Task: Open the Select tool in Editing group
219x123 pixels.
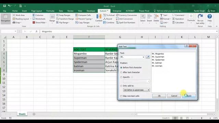Action: 143,18
